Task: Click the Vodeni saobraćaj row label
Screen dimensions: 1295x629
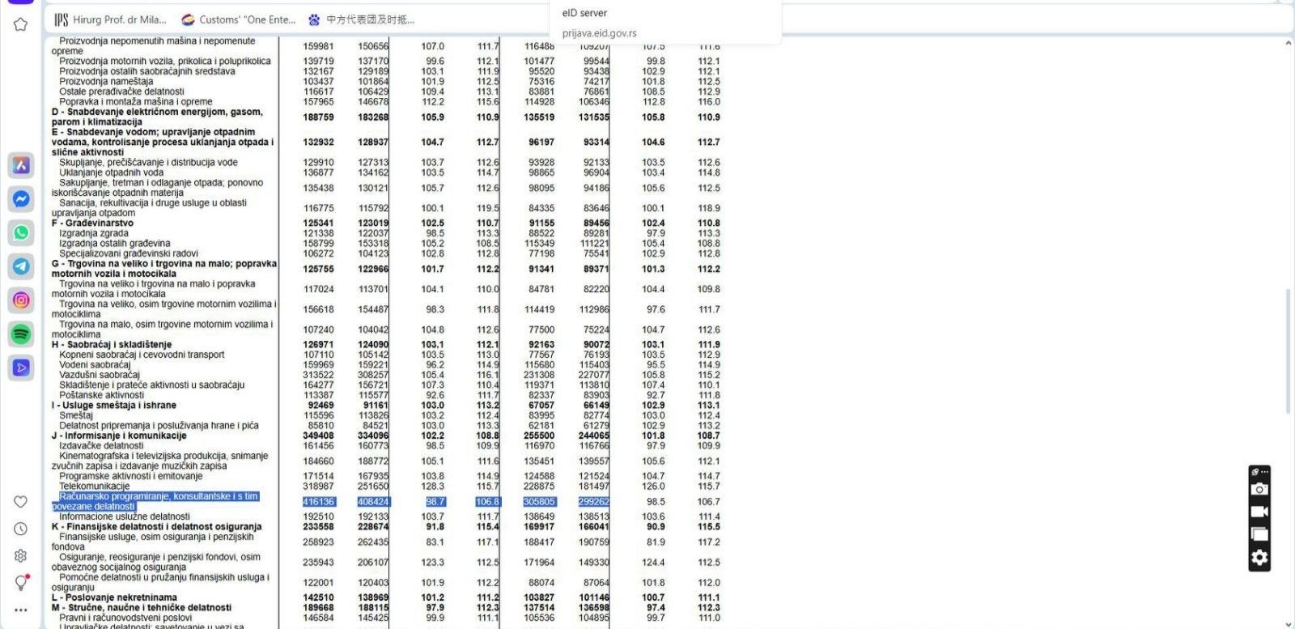Action: coord(95,365)
